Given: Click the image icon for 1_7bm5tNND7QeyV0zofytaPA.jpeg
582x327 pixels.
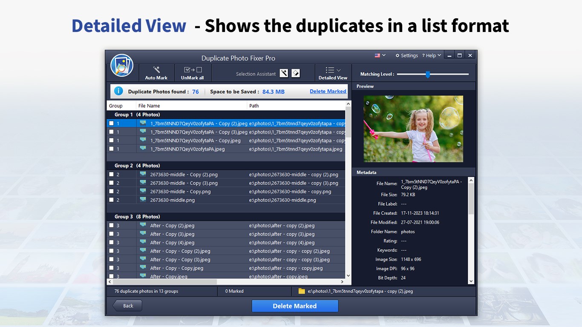Looking at the screenshot, I should click(x=143, y=149).
